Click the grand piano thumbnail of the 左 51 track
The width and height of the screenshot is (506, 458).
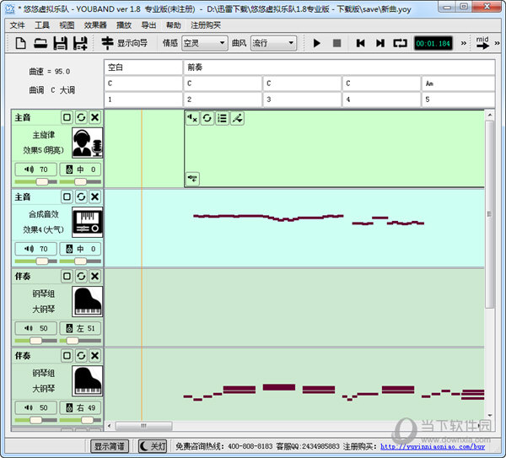88,301
